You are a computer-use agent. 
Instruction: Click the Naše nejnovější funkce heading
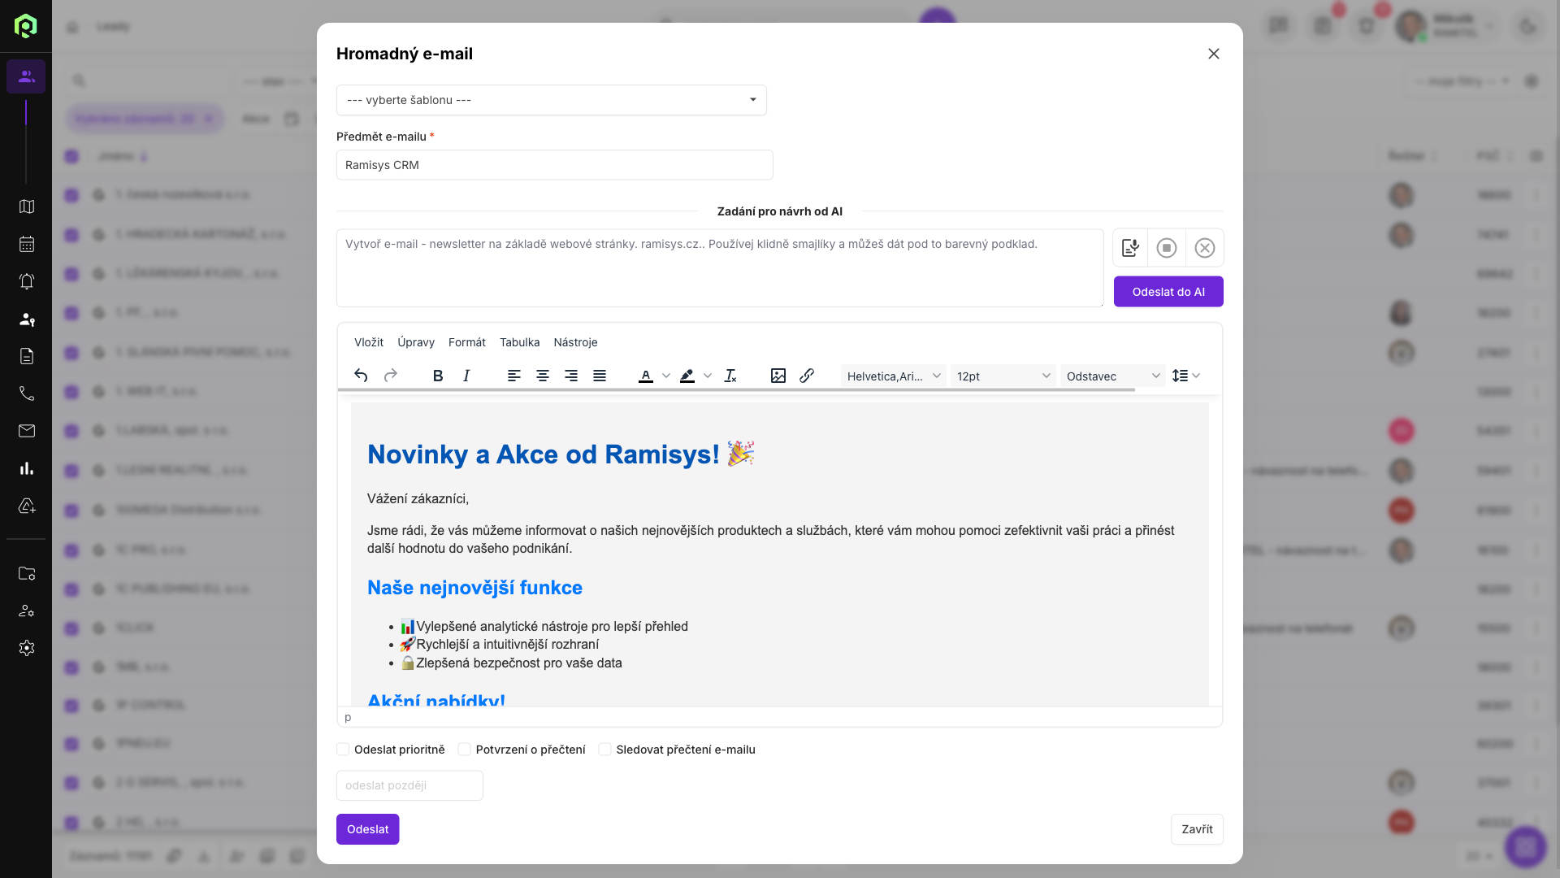pyautogui.click(x=474, y=588)
